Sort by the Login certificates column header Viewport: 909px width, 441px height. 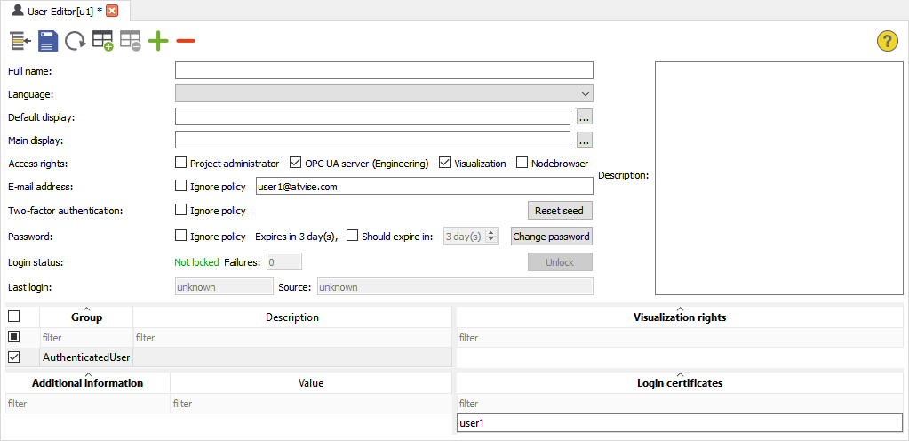pos(680,383)
